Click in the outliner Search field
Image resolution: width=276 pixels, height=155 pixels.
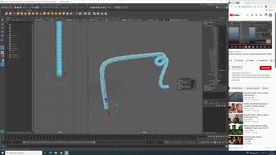pos(19,22)
